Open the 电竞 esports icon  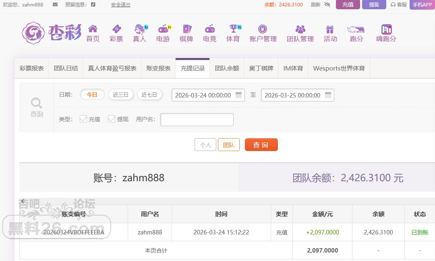point(210,29)
